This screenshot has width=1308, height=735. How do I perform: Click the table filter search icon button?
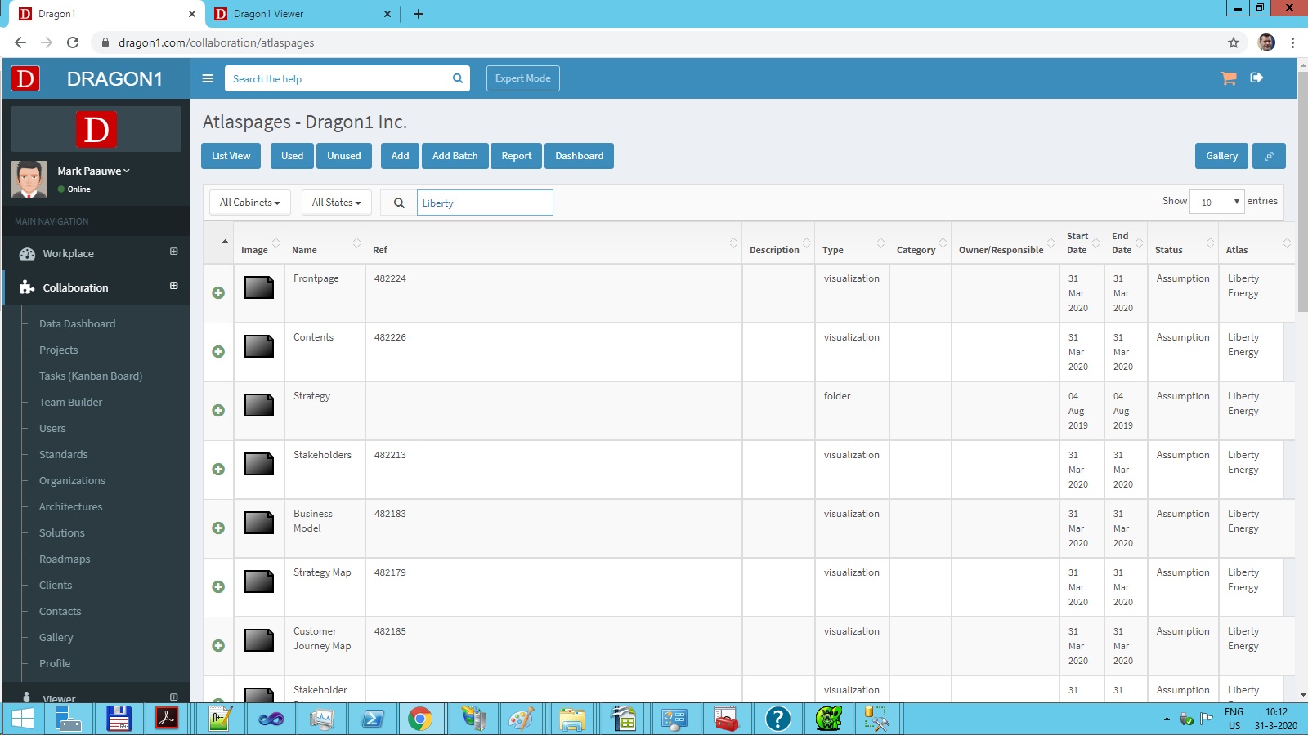pos(399,203)
